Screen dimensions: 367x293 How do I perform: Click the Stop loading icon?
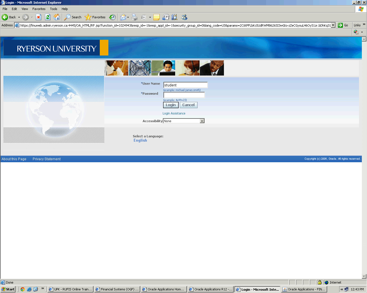[38, 17]
